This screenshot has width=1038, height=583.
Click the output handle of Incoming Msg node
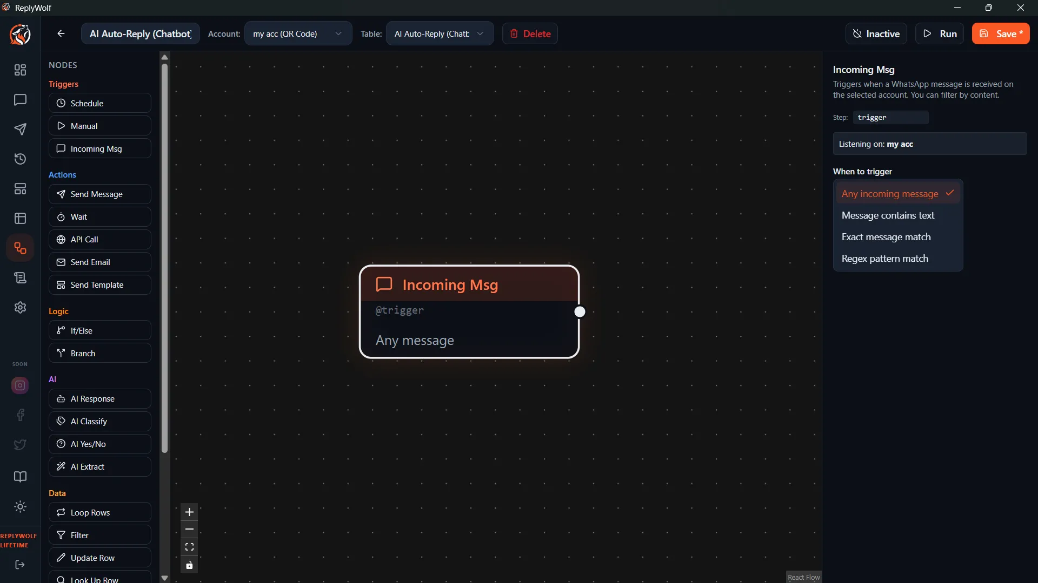[x=580, y=312]
